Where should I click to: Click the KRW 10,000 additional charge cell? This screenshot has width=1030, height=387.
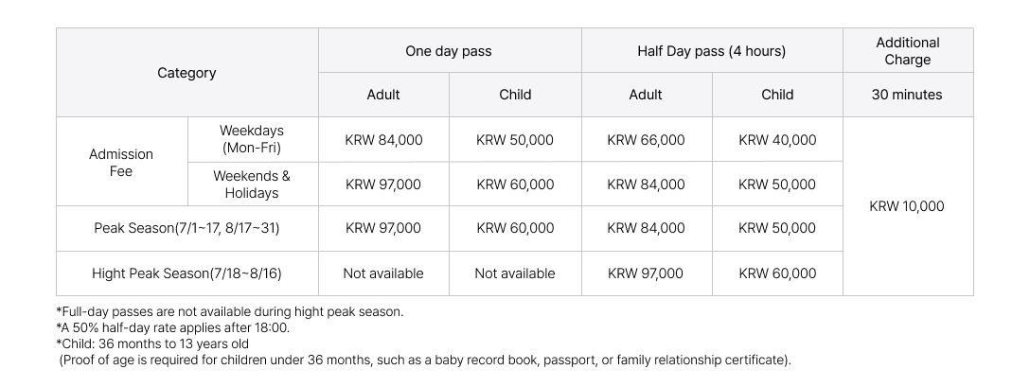(907, 206)
